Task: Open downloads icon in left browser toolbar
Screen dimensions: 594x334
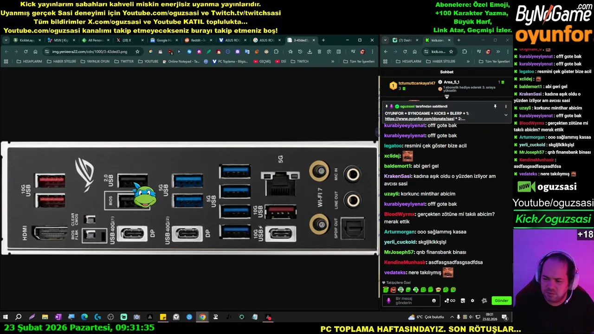Action: [x=310, y=51]
